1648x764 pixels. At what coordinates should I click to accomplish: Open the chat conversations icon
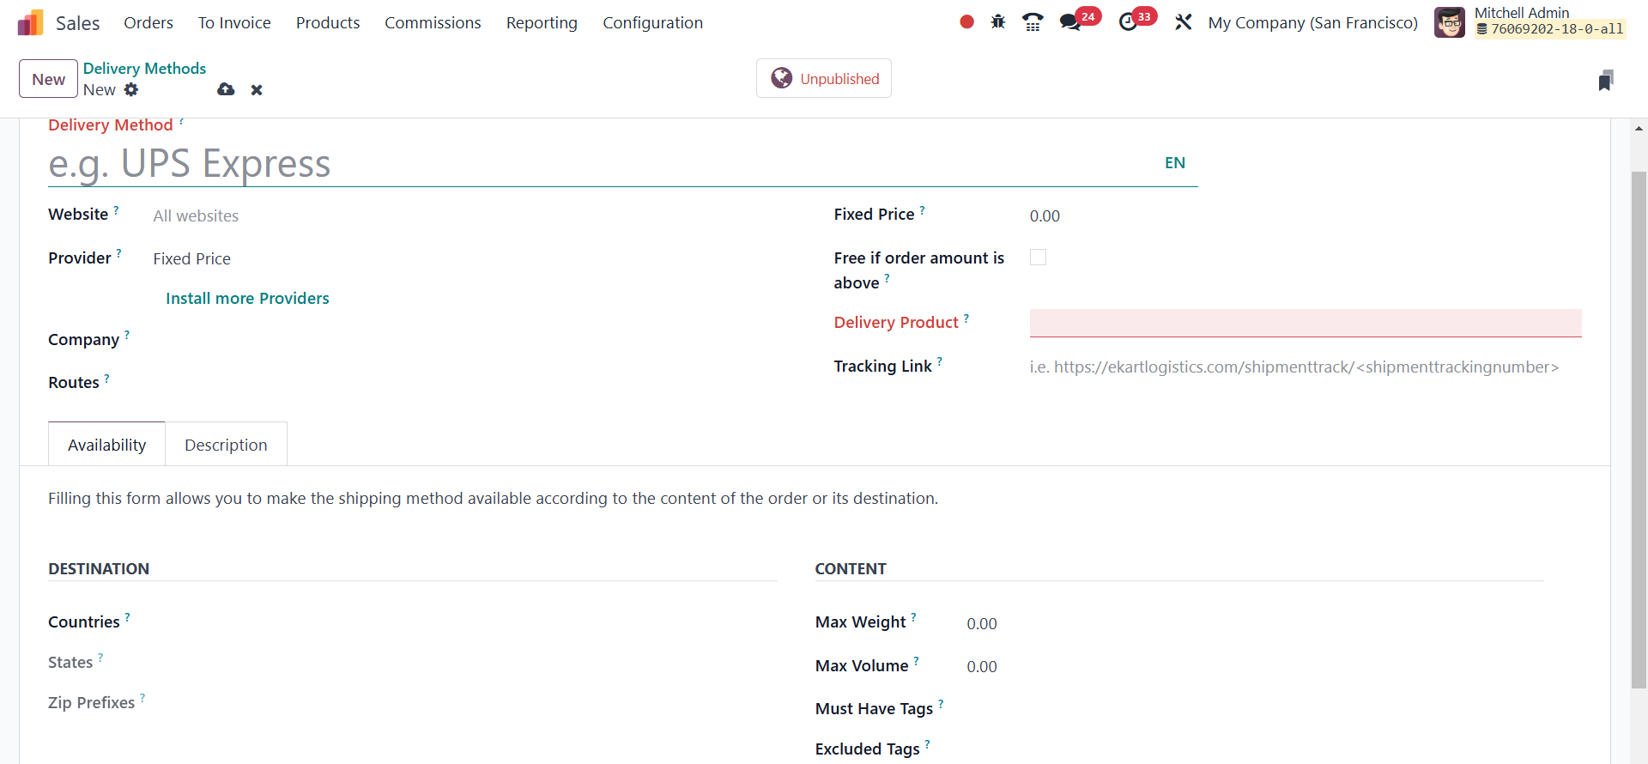1069,22
